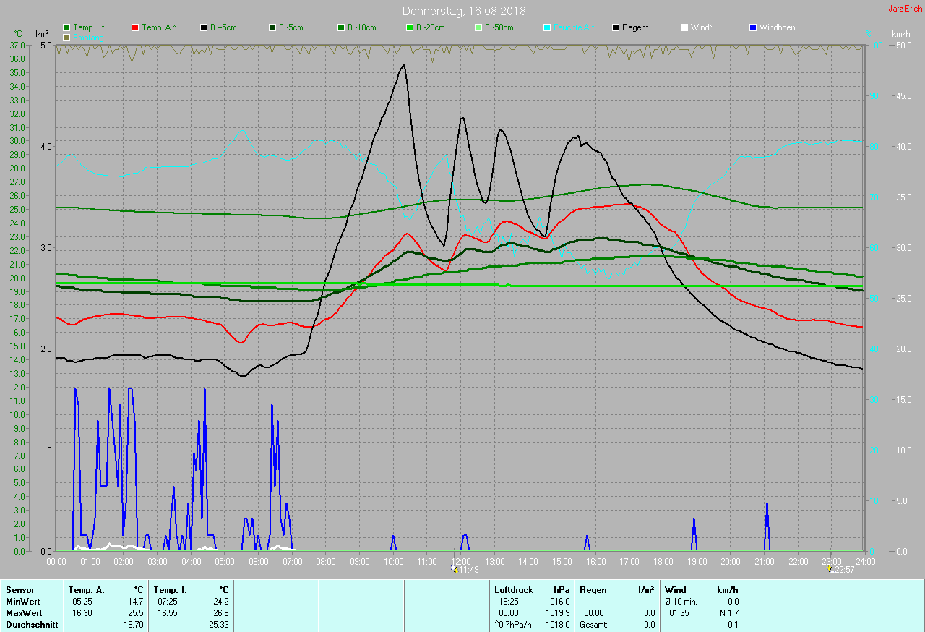Click the 'Donnerstag, 16.08.2018' chart title
The image size is (925, 632).
464,11
